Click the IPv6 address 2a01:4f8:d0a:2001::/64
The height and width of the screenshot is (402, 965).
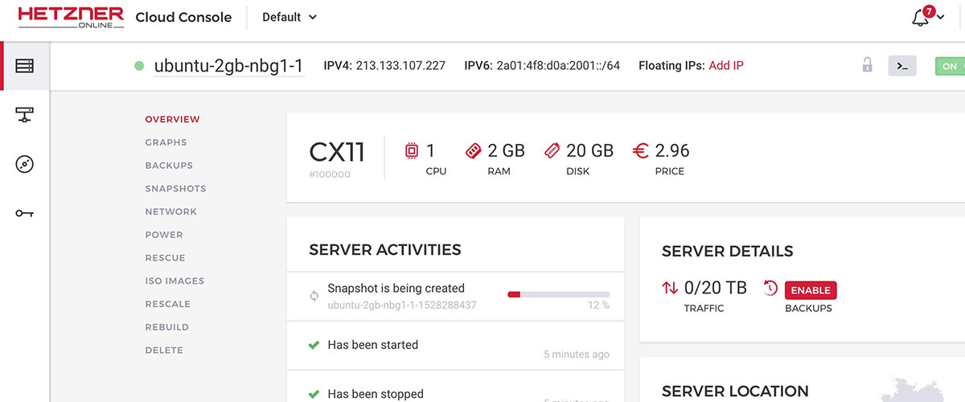558,65
